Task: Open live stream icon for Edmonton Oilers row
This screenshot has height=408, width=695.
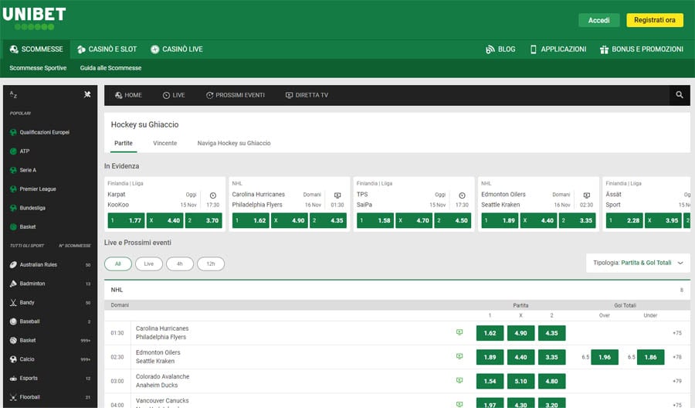Action: pos(459,356)
